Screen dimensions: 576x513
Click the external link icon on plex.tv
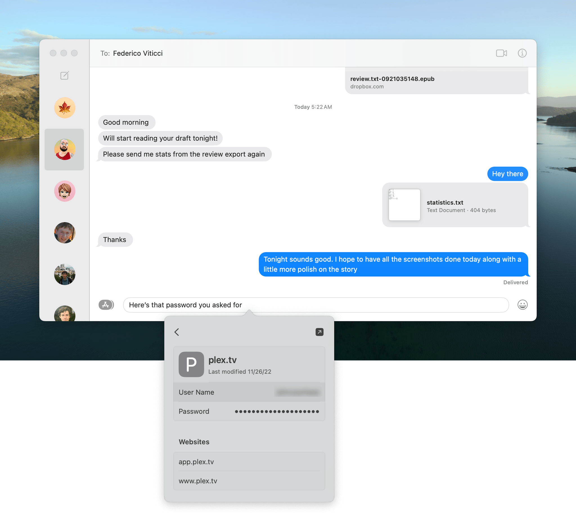(x=320, y=332)
